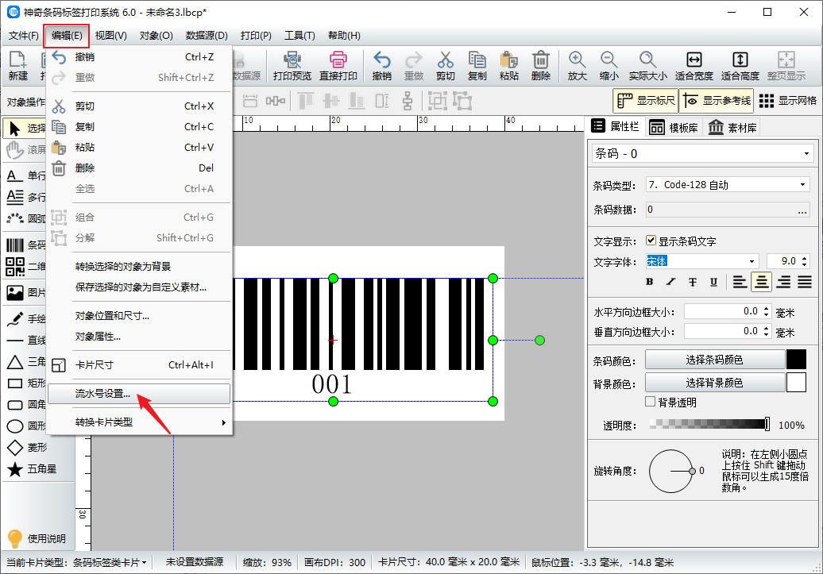Click the toolbar Delete (删除) trash icon
The image size is (823, 574).
[541, 66]
